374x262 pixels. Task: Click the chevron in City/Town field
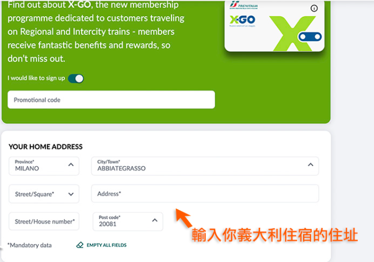pyautogui.click(x=310, y=165)
